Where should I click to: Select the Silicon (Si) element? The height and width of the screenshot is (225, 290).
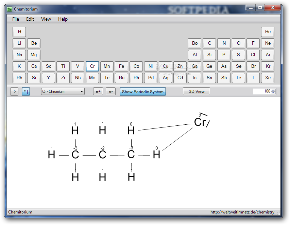[x=209, y=55]
